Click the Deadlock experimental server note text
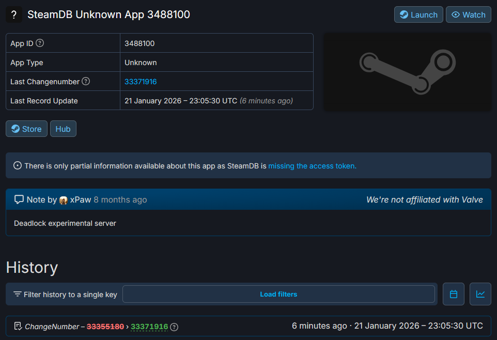497x340 pixels. (x=65, y=223)
